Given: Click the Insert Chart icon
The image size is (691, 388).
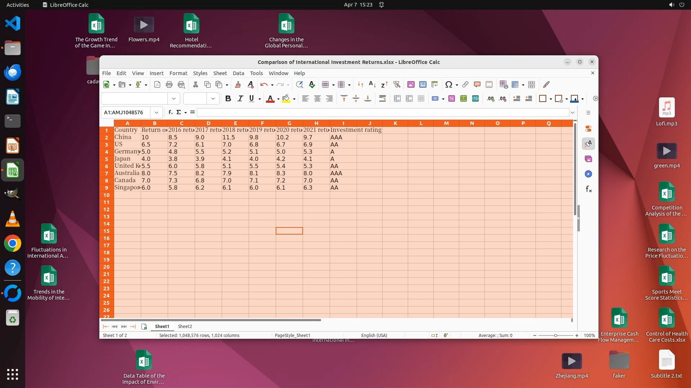Looking at the screenshot, I should pyautogui.click(x=423, y=85).
